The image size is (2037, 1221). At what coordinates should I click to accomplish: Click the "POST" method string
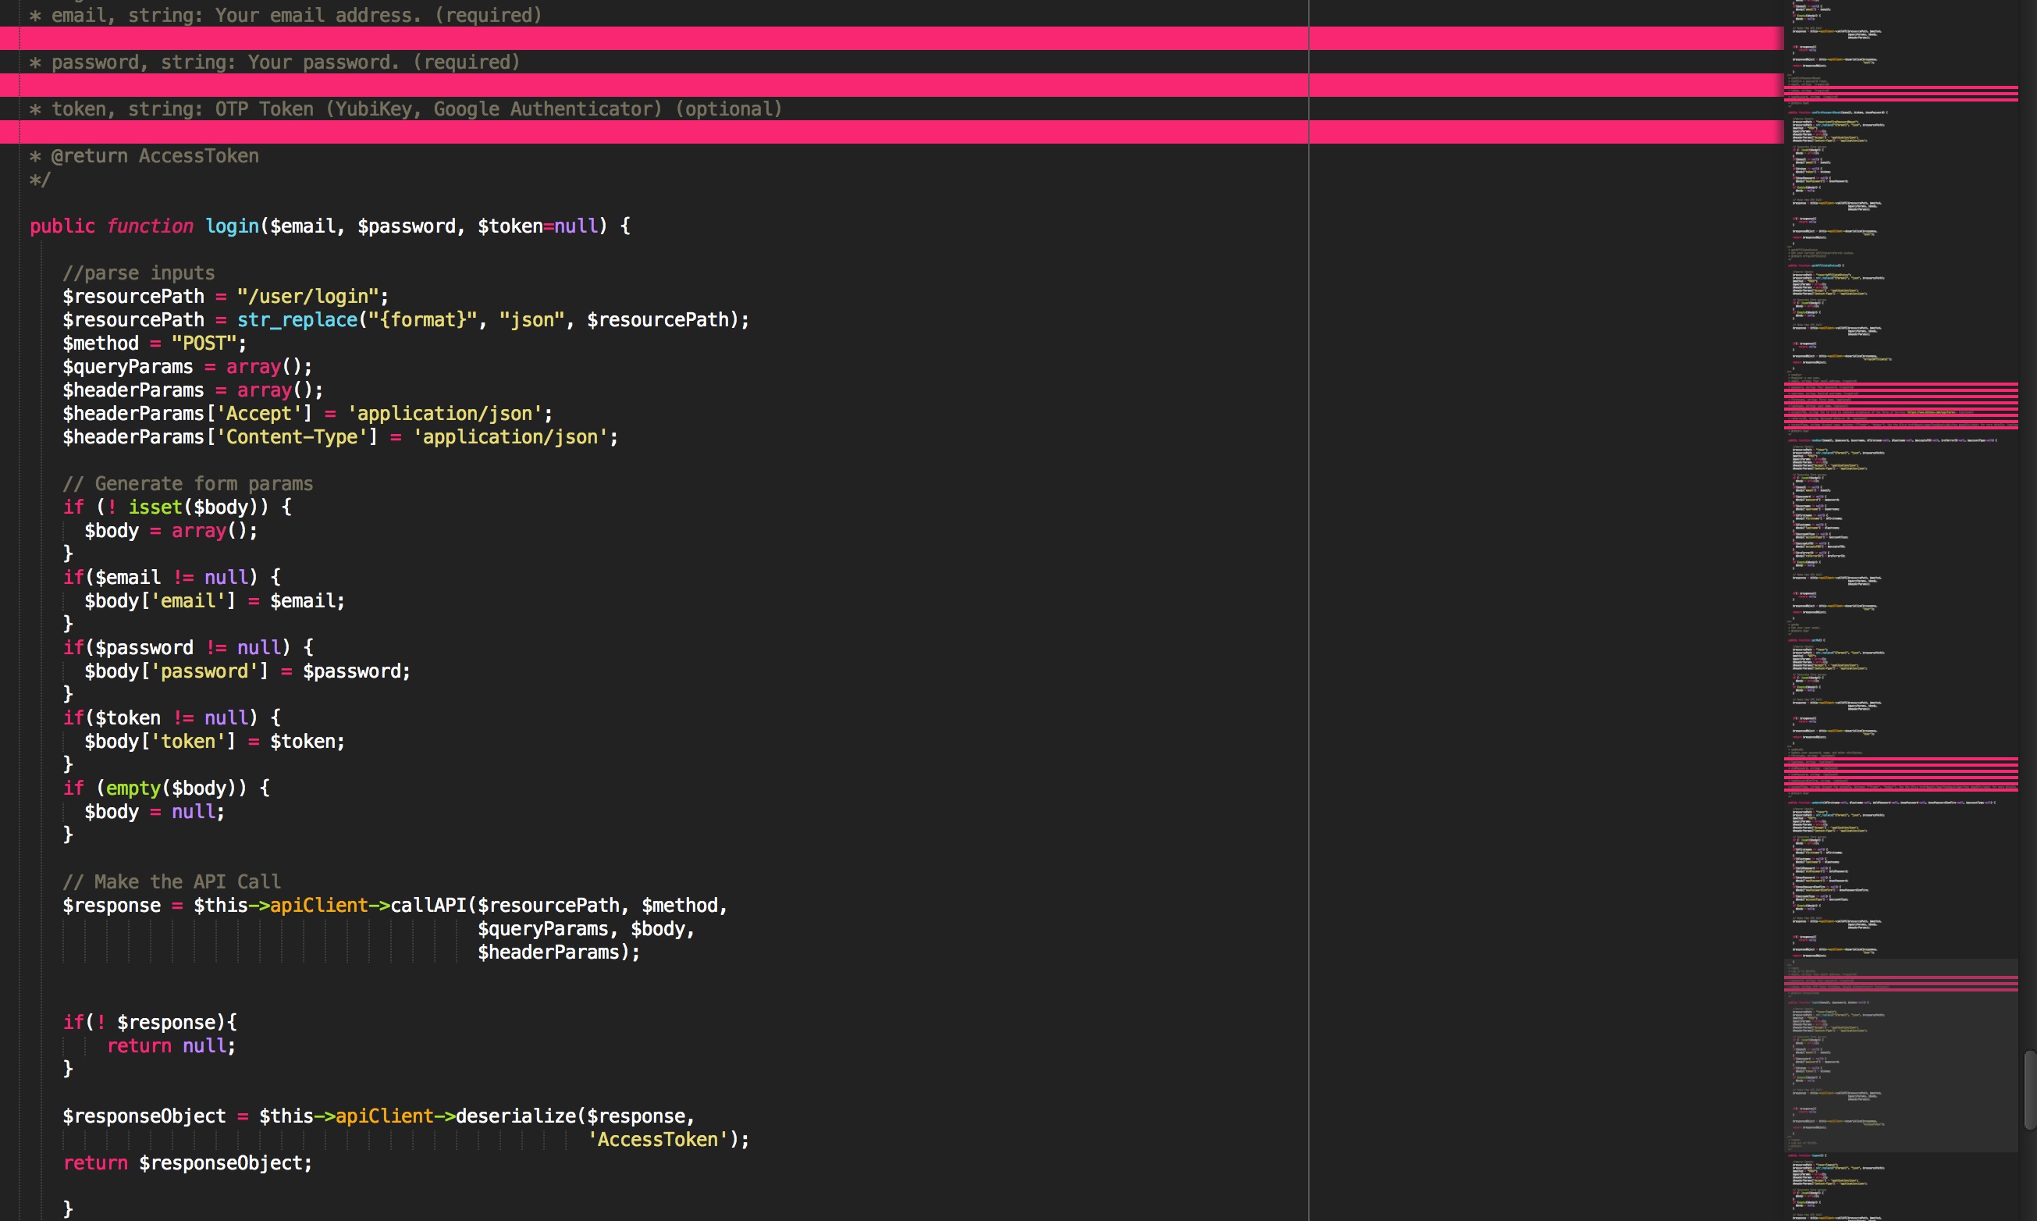coord(204,343)
